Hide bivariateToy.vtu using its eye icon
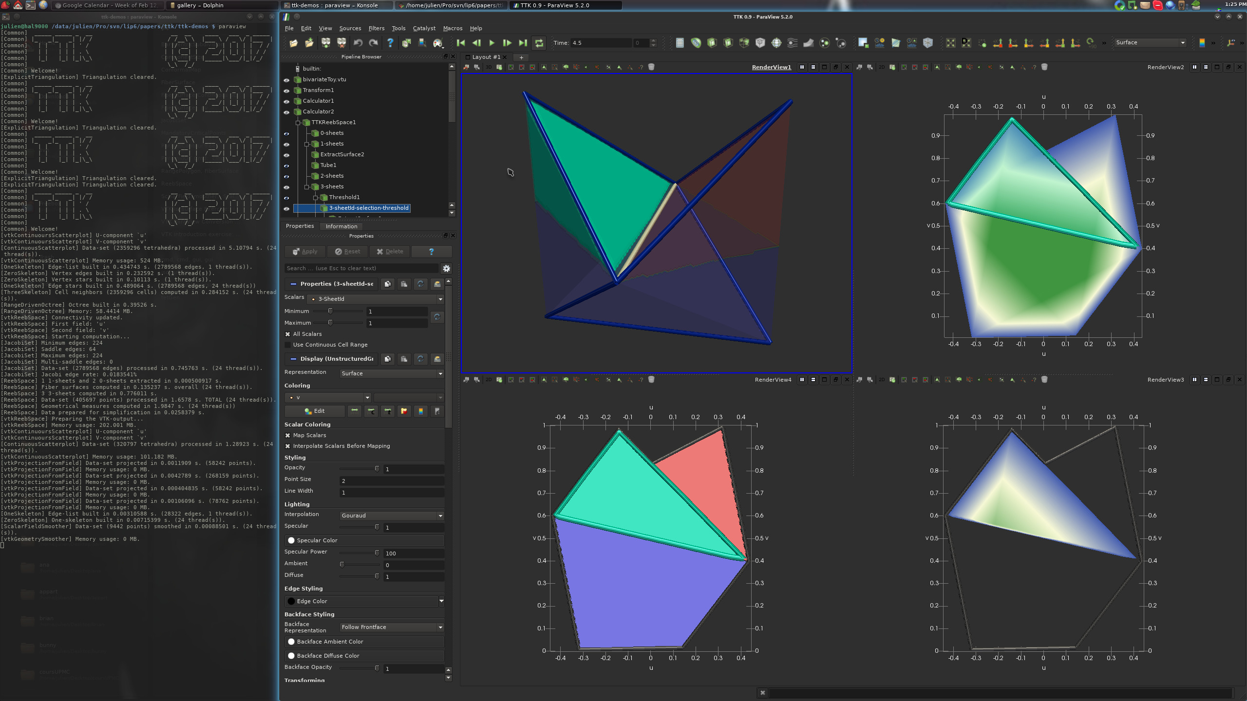 pyautogui.click(x=286, y=80)
